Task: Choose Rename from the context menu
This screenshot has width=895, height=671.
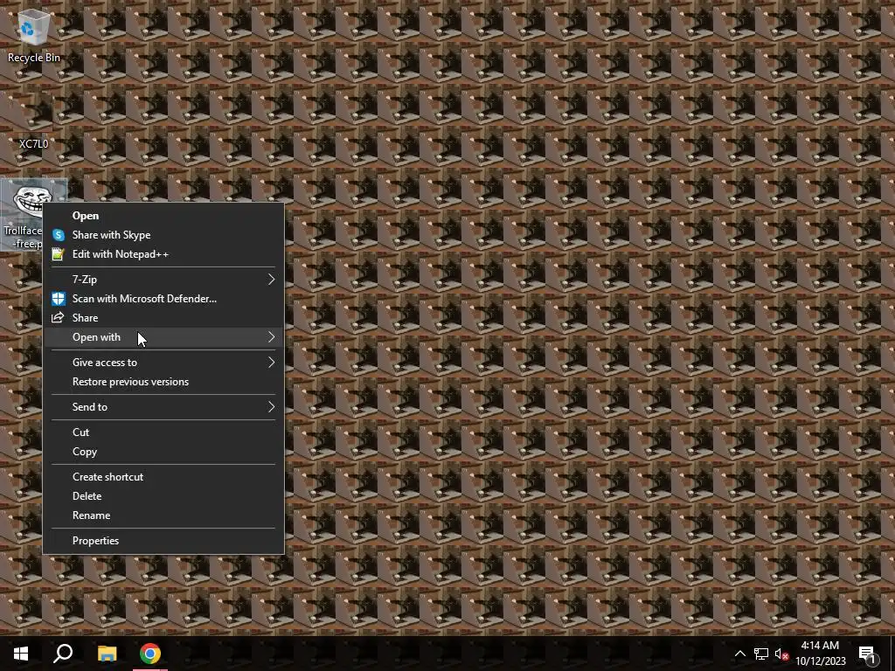Action: 163,515
